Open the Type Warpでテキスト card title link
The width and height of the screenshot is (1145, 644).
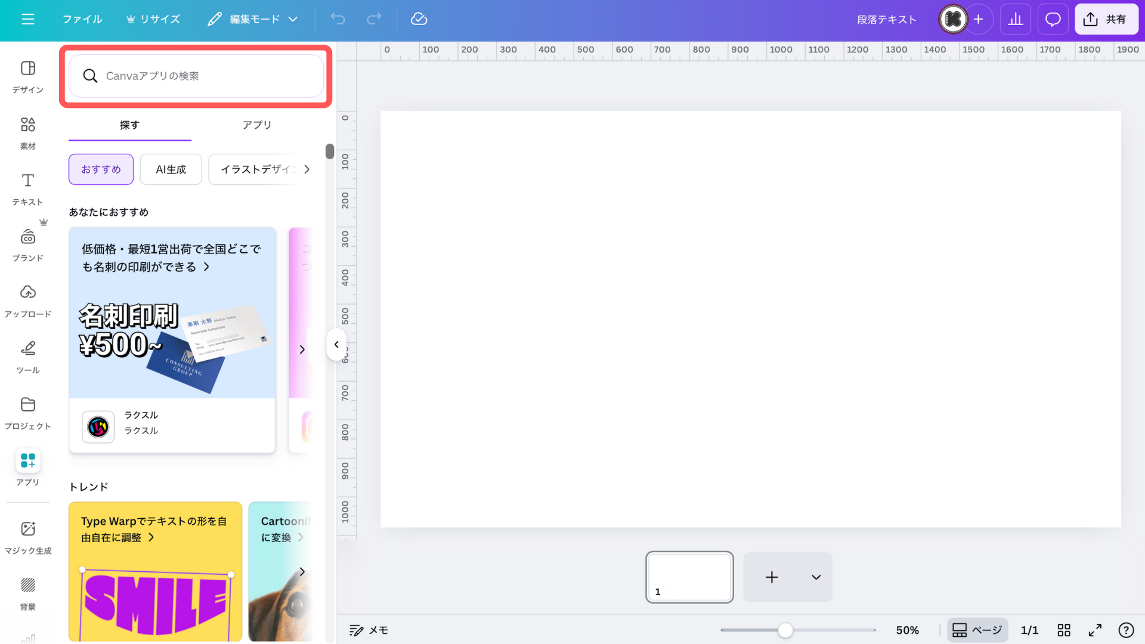click(154, 530)
